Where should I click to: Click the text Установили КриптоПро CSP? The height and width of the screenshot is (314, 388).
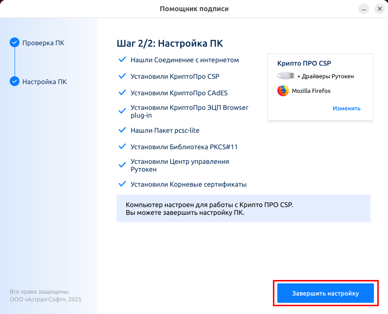pos(175,76)
